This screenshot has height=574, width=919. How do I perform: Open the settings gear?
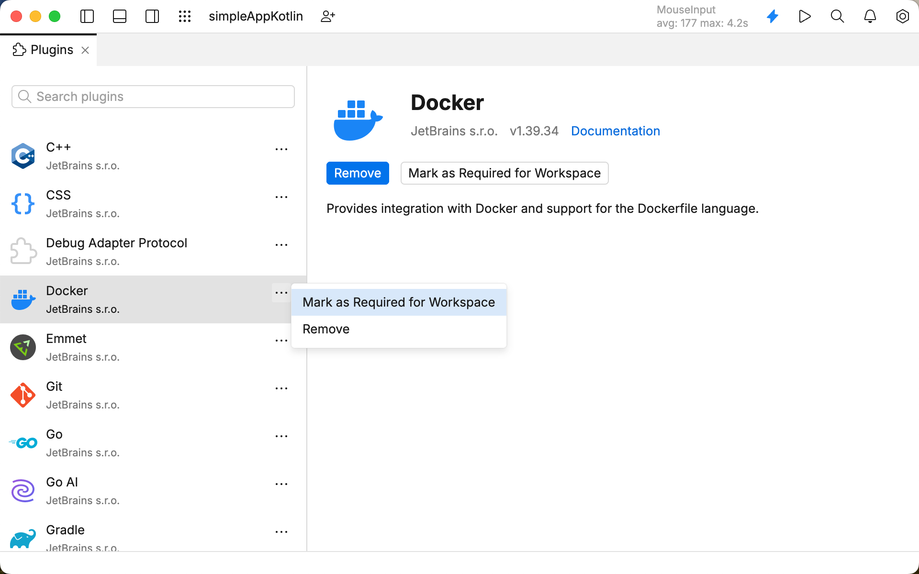click(902, 16)
